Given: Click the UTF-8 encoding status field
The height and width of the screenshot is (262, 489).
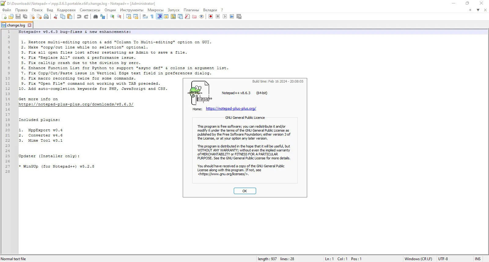Looking at the screenshot, I should pyautogui.click(x=443, y=259).
